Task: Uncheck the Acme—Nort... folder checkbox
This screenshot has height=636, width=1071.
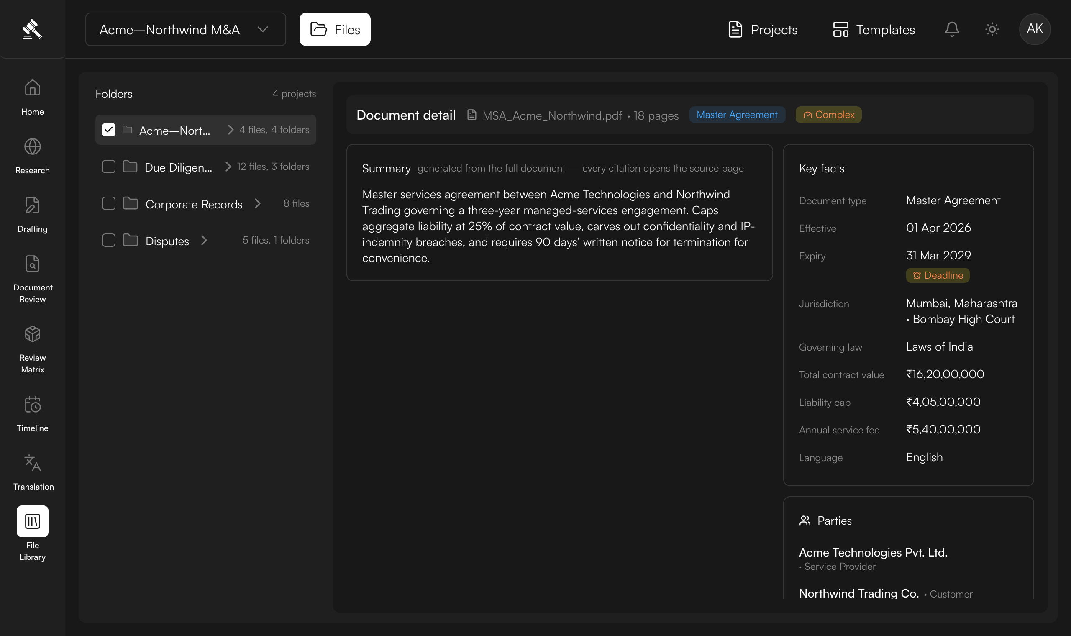Action: (109, 129)
